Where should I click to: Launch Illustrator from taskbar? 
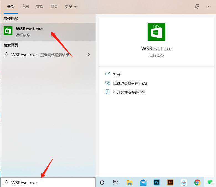click(170, 182)
